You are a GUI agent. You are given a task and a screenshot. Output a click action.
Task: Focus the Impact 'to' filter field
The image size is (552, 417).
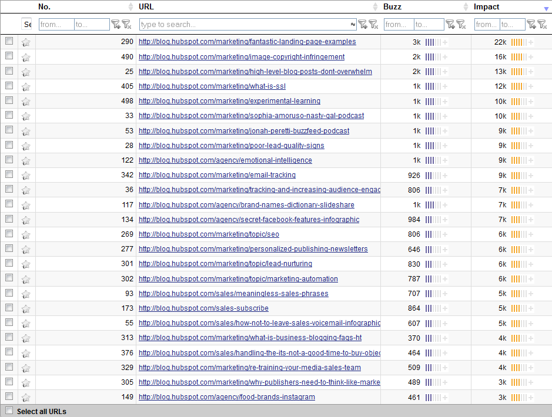click(513, 24)
